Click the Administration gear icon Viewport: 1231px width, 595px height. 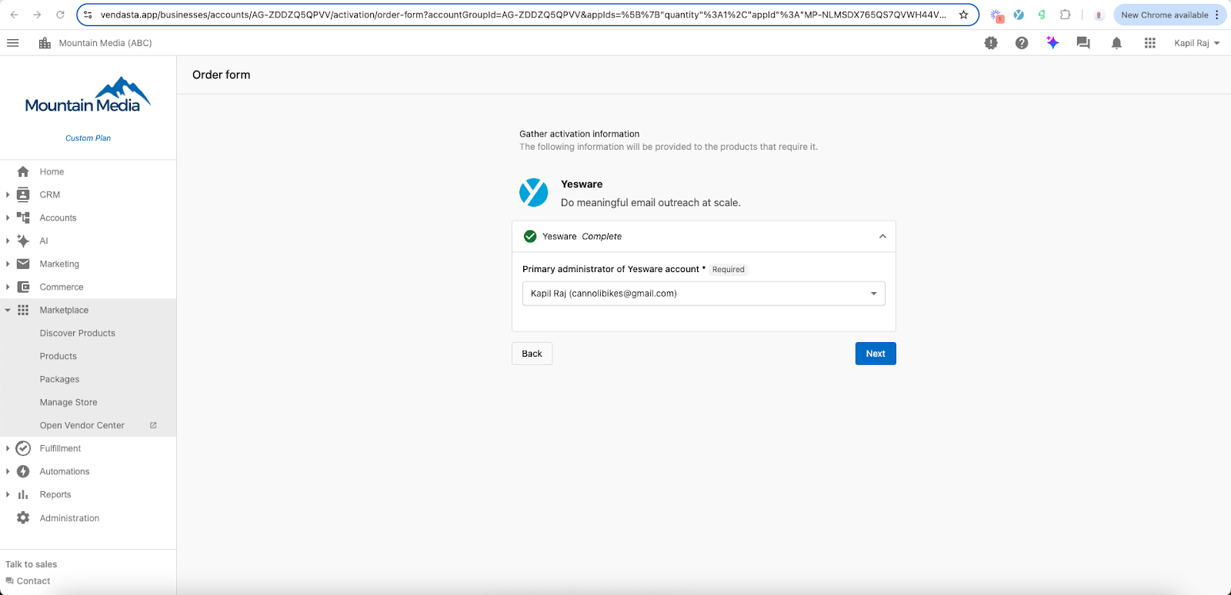[x=23, y=517]
